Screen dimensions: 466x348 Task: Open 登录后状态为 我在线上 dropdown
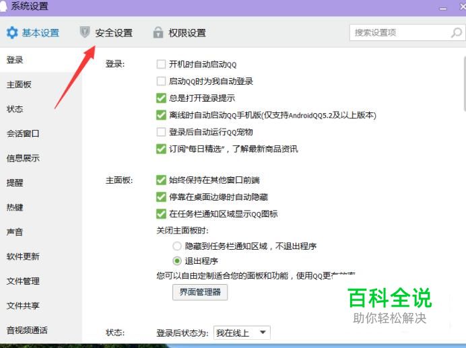242,333
